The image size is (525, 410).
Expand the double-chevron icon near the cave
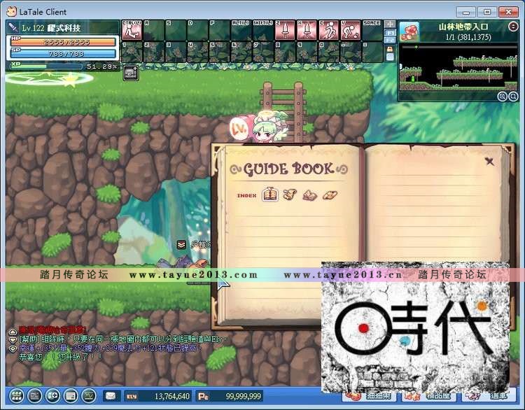181,245
